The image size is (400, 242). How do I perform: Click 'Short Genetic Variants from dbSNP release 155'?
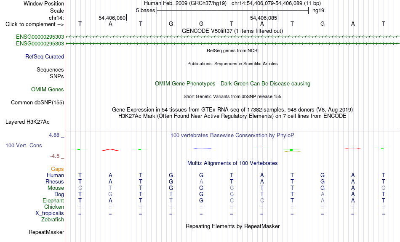232,96
